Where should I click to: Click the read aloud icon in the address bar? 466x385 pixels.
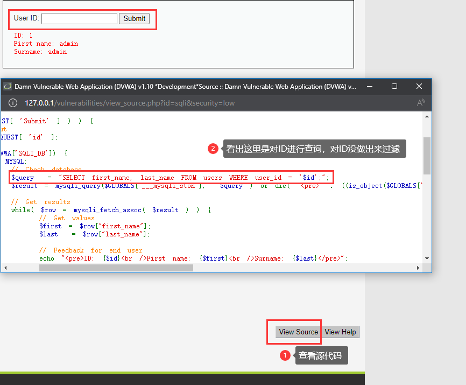tap(421, 103)
